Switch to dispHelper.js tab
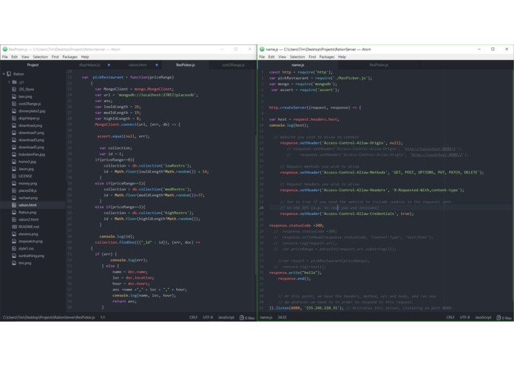Image resolution: width=514 pixels, height=366 pixels. [x=89, y=65]
